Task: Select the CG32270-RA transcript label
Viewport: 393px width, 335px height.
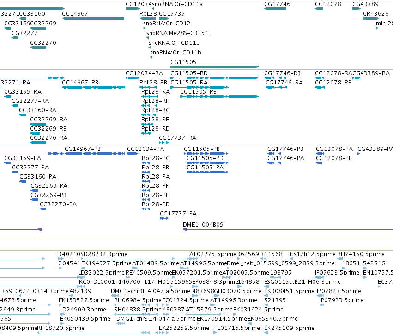Action: click(x=49, y=138)
